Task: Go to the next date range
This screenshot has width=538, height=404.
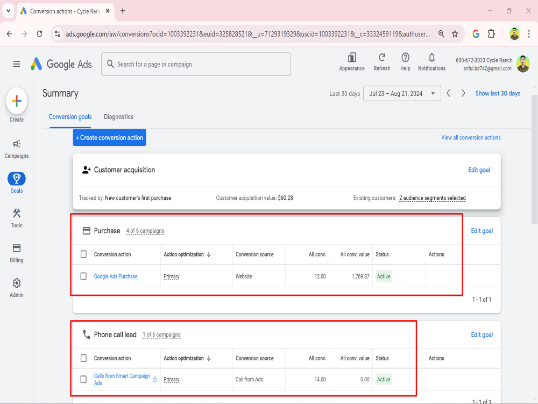Action: click(x=463, y=93)
